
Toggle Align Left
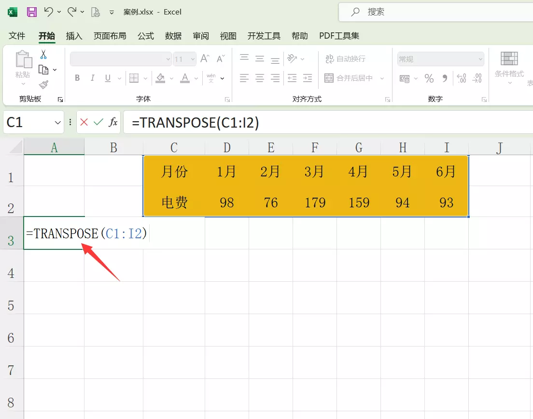click(x=244, y=78)
